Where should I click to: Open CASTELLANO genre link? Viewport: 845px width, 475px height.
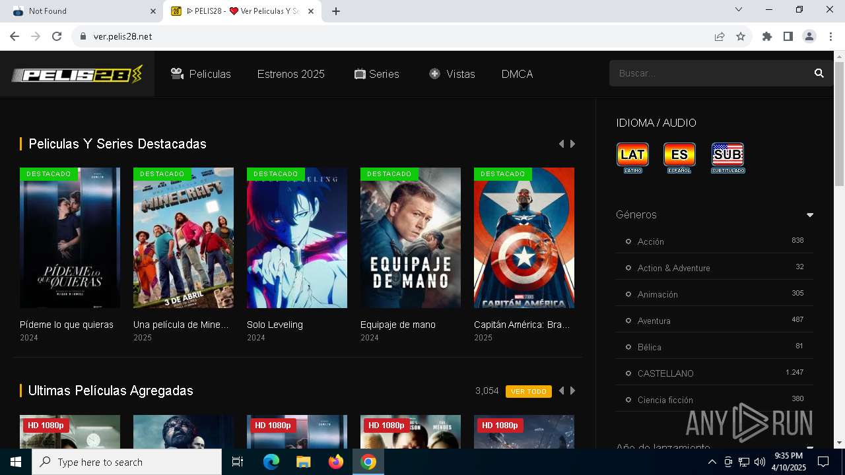point(665,373)
